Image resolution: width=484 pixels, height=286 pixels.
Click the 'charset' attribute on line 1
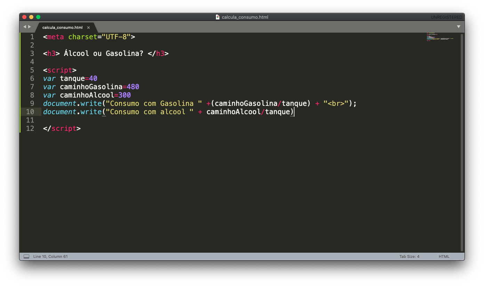(x=83, y=37)
